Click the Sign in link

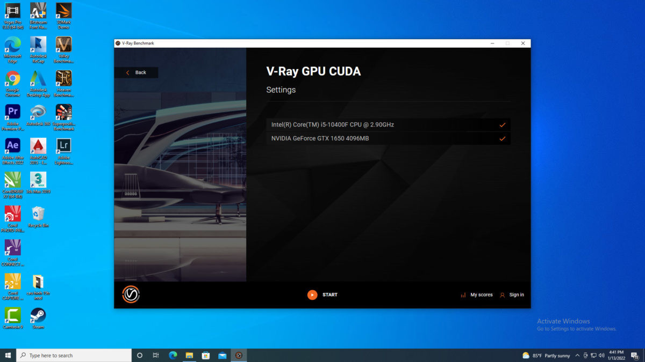517,295
